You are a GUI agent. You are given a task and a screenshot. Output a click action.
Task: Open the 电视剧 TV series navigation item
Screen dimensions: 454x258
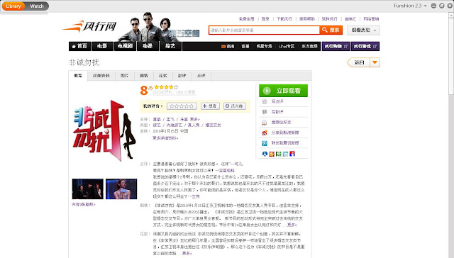(125, 46)
